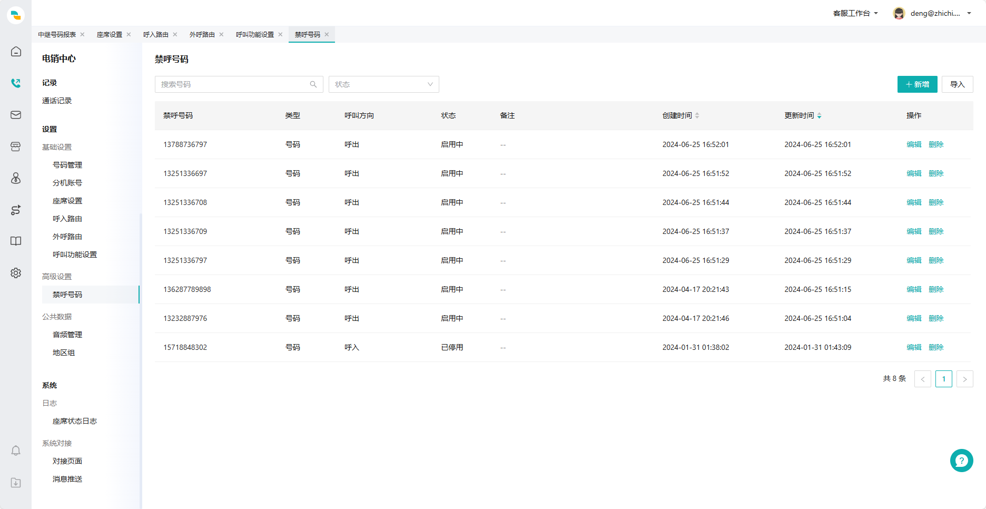Open 分机账号 menu item
This screenshot has width=986, height=509.
point(67,183)
